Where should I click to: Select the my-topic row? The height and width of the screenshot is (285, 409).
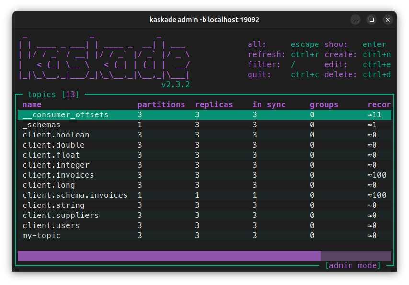pos(204,235)
